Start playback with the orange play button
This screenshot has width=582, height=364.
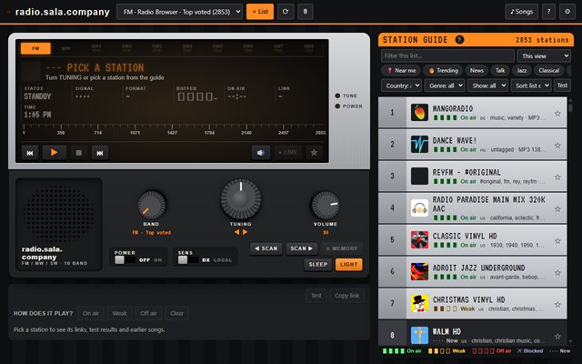click(x=55, y=152)
